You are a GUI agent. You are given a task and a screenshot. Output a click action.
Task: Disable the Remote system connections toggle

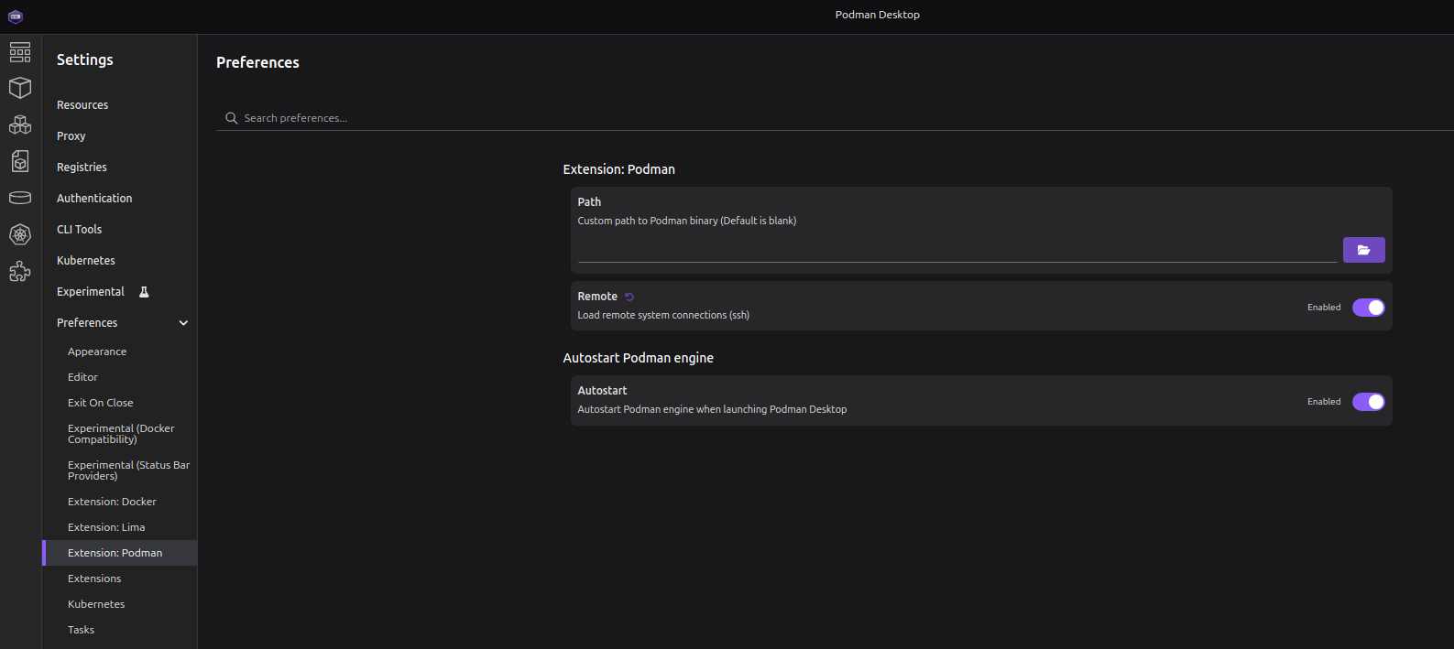coord(1369,308)
